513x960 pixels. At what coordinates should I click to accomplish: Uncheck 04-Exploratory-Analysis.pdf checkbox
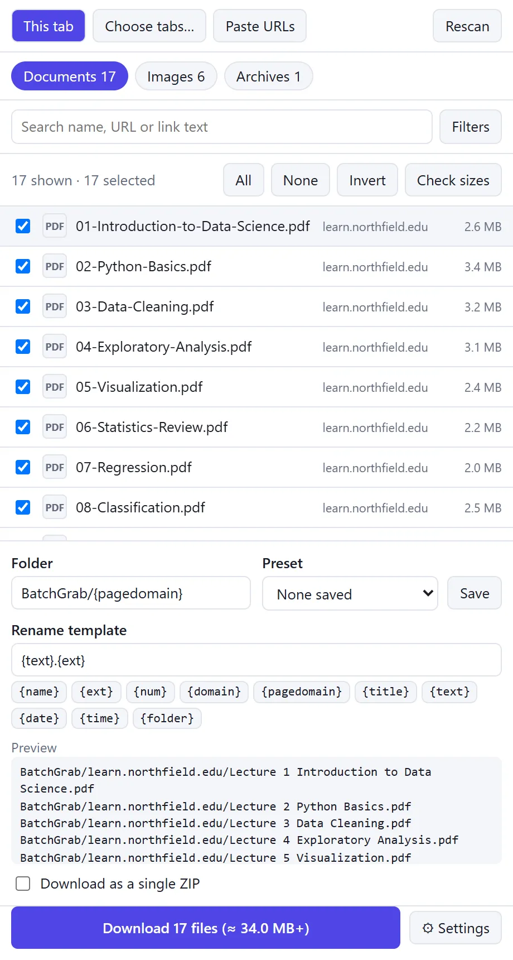(x=23, y=347)
